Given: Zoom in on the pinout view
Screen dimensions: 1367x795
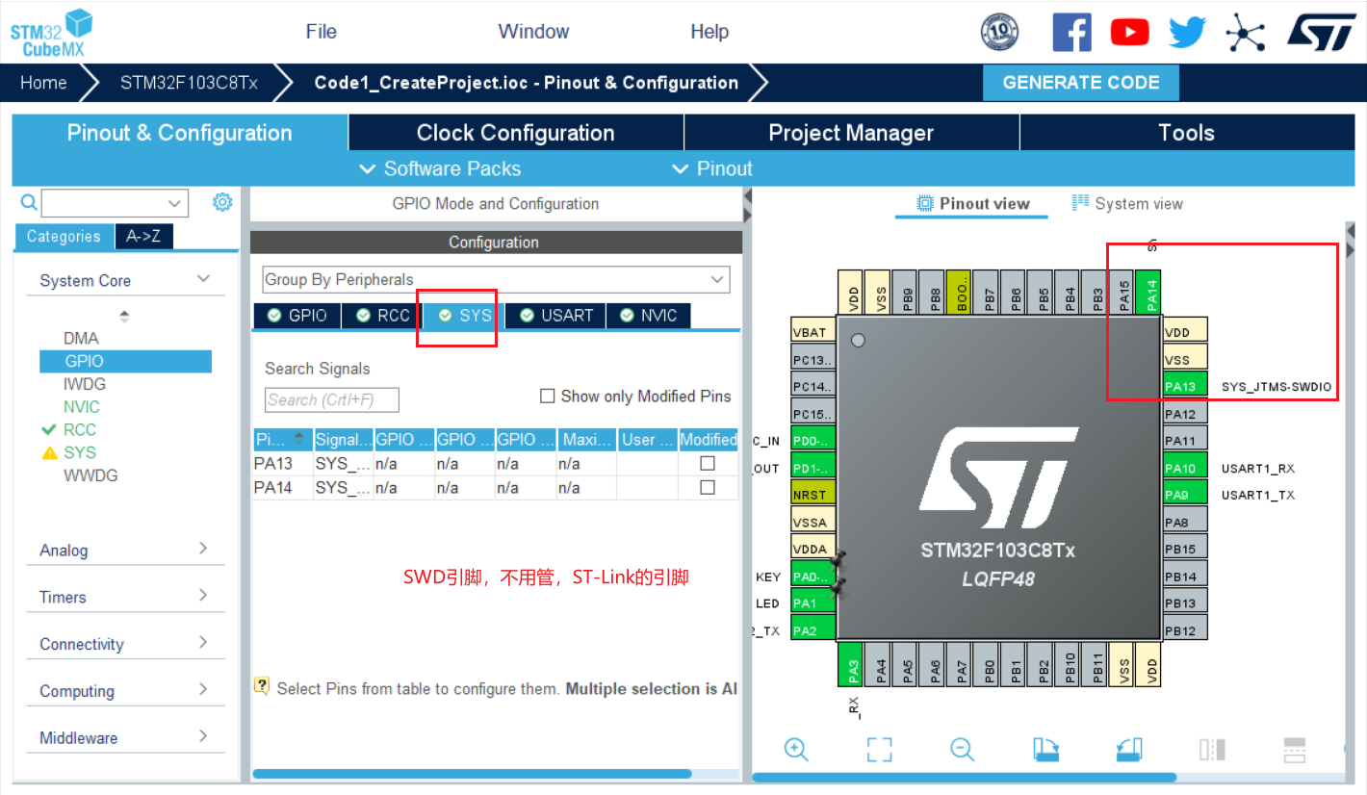Looking at the screenshot, I should click(x=796, y=749).
